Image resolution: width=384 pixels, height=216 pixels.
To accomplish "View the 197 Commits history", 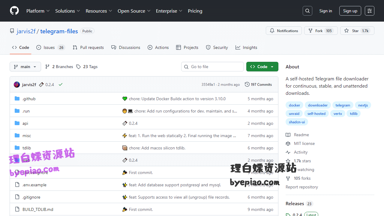I will tap(258, 85).
